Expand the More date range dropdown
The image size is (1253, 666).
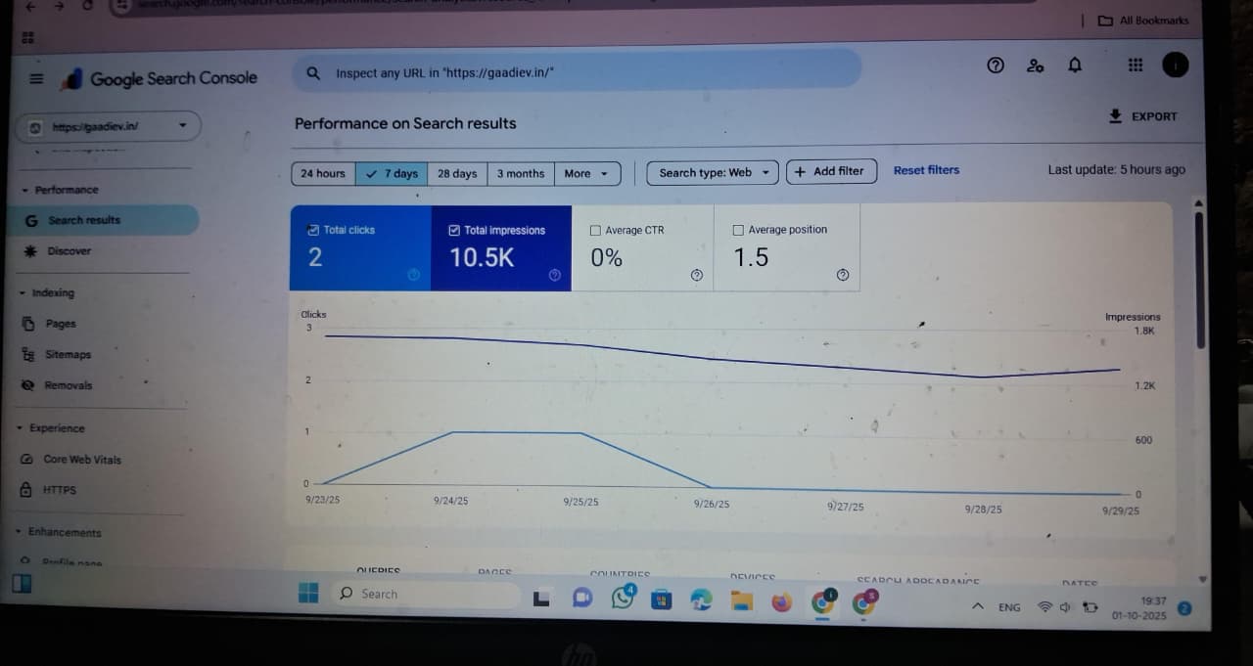(x=587, y=174)
